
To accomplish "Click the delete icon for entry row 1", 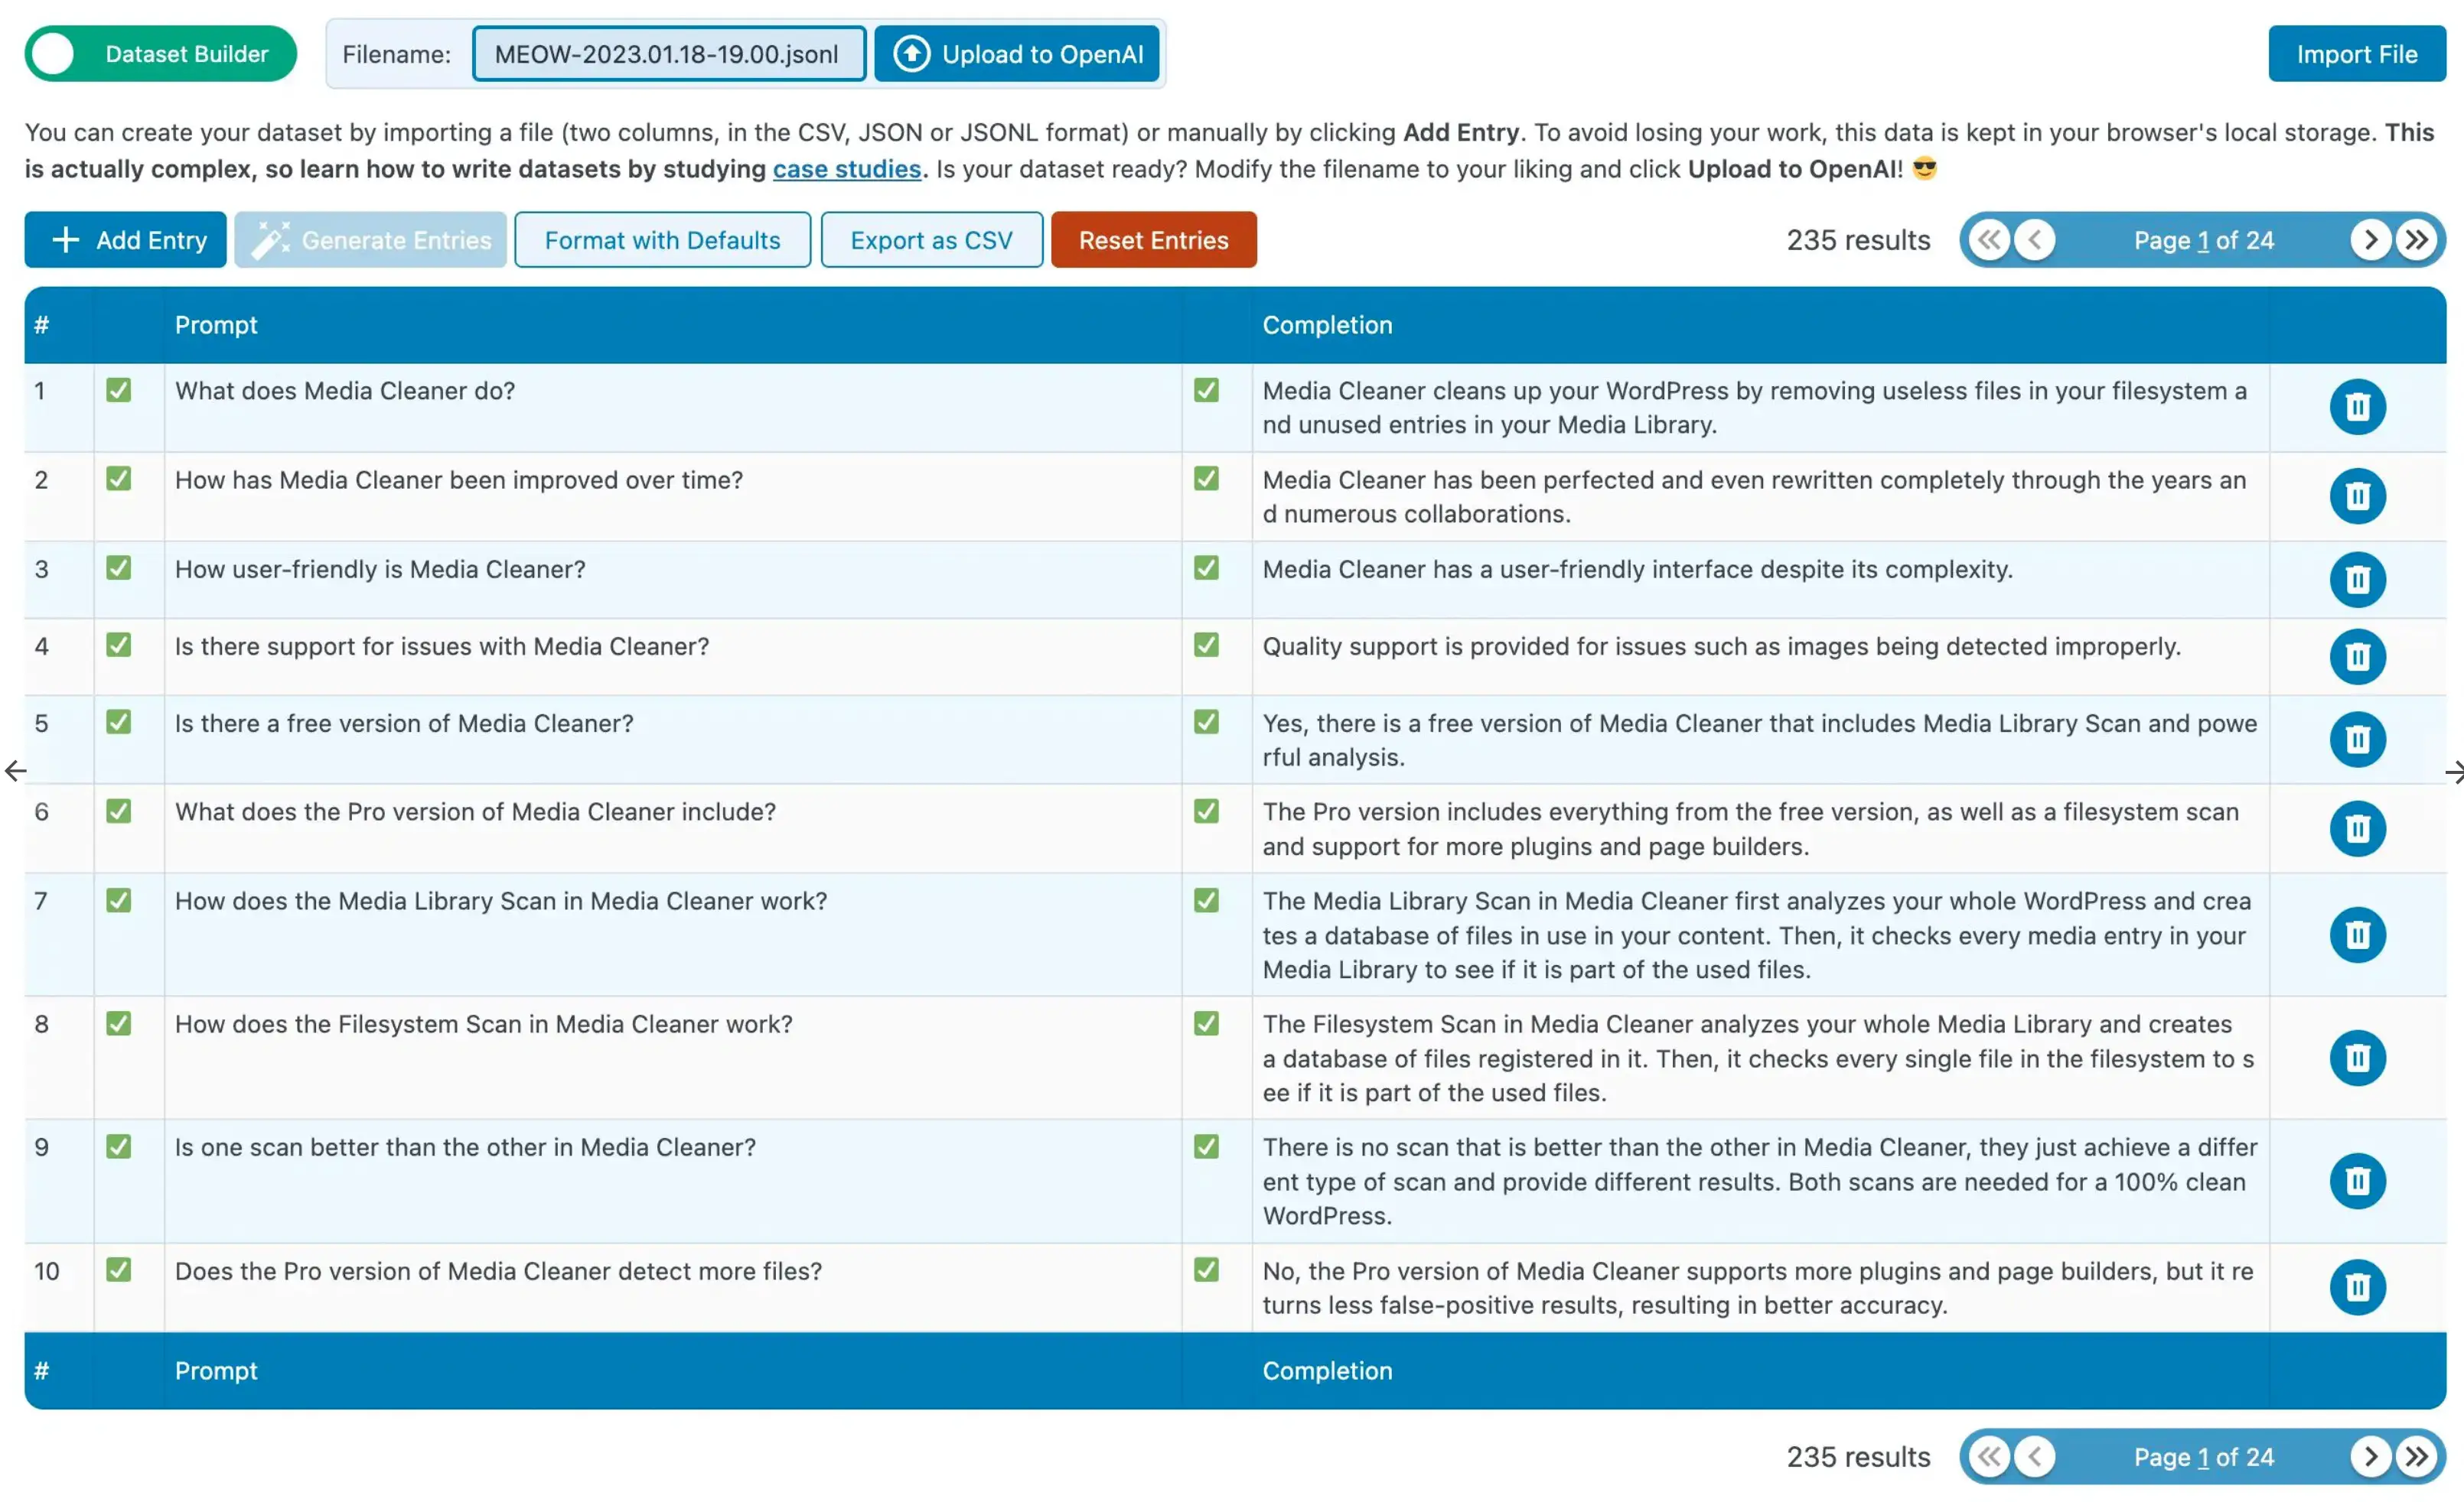I will (x=2358, y=406).
